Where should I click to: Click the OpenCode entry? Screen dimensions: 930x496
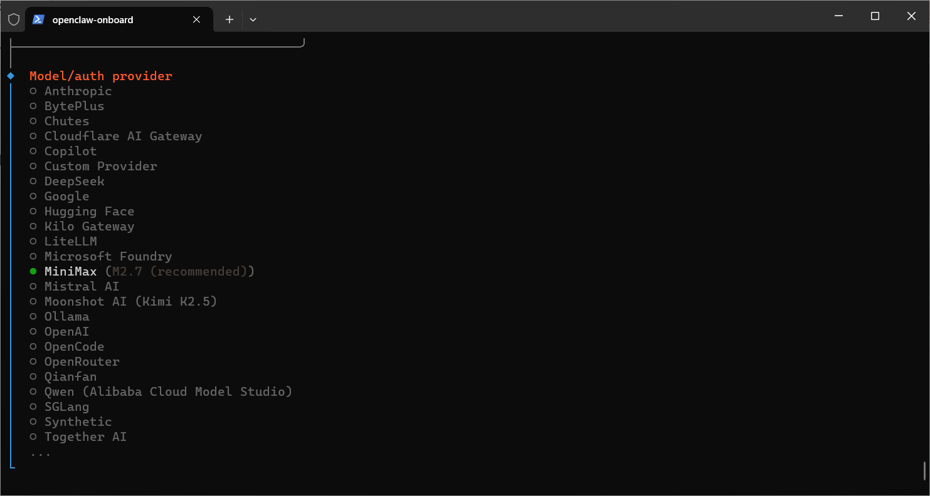coord(67,346)
